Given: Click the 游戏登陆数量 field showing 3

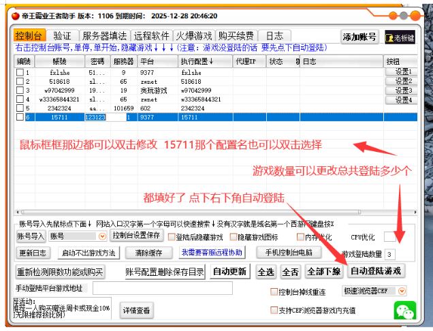Looking at the screenshot, I should [x=391, y=255].
